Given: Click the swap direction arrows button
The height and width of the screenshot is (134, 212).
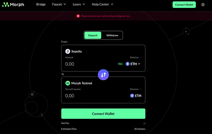Looking at the screenshot, I should tap(103, 75).
